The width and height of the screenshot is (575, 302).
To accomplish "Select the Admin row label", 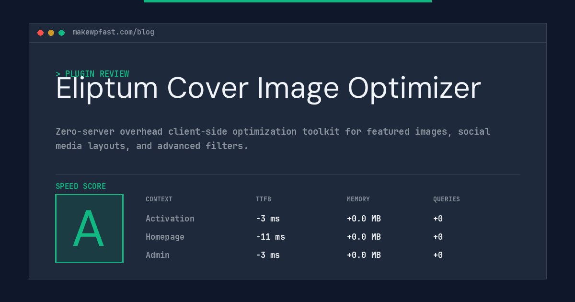I will (x=158, y=255).
